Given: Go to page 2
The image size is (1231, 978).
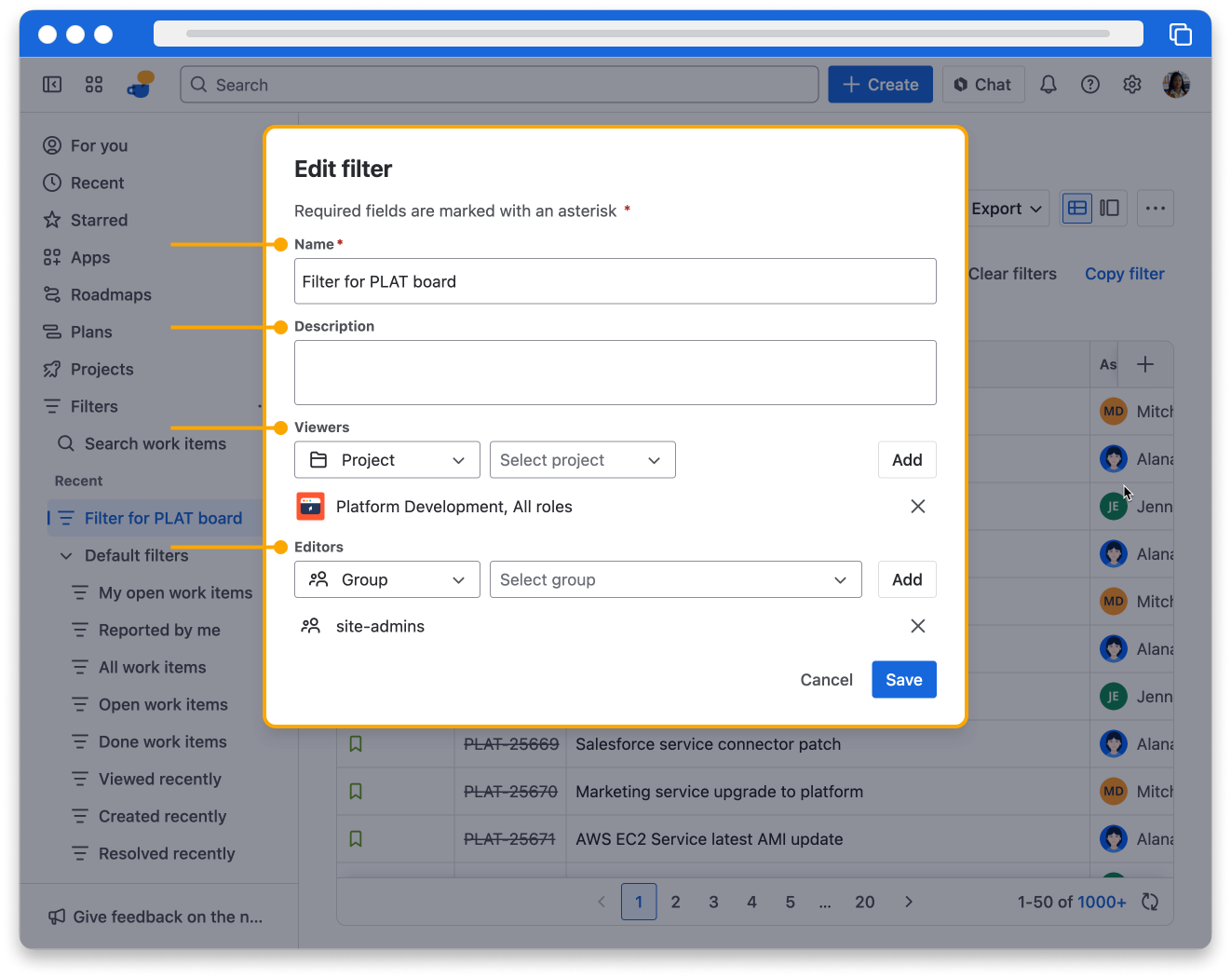Looking at the screenshot, I should pos(676,902).
